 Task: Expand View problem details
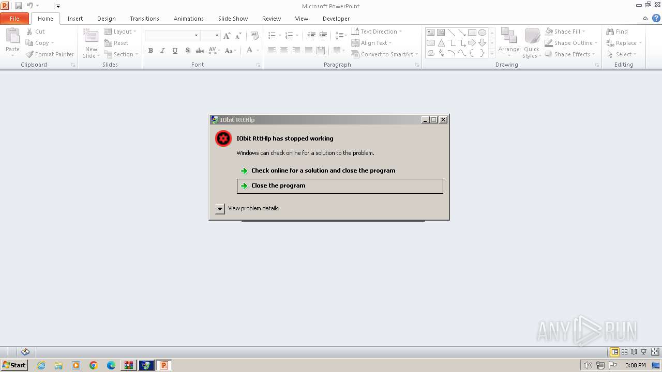[220, 208]
